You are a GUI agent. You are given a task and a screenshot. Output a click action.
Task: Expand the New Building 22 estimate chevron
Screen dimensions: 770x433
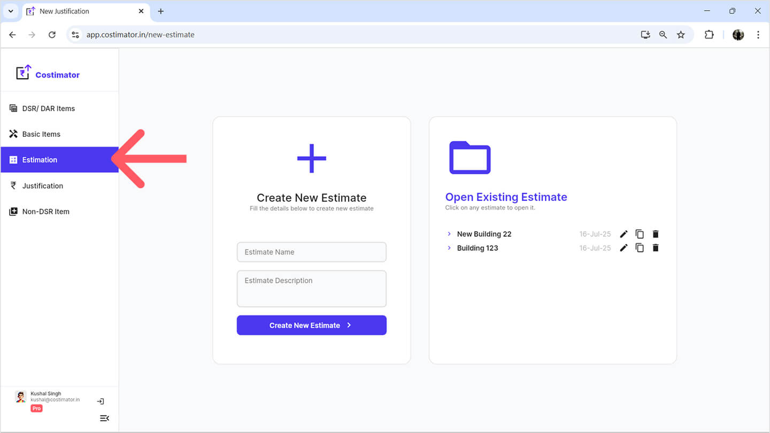point(449,234)
